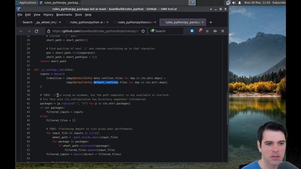Image resolution: width=301 pixels, height=169 pixels.
Task: Close the rules_python/python/con tab
Action: click(x=155, y=23)
